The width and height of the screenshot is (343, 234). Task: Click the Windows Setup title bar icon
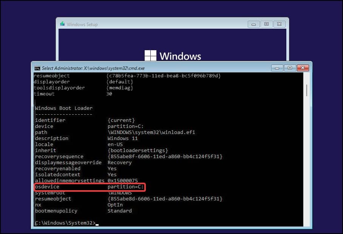pyautogui.click(x=62, y=24)
